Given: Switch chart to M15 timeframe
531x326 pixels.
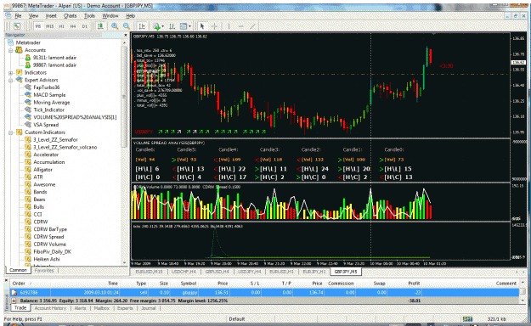Looking at the screenshot, I should coord(50,26).
